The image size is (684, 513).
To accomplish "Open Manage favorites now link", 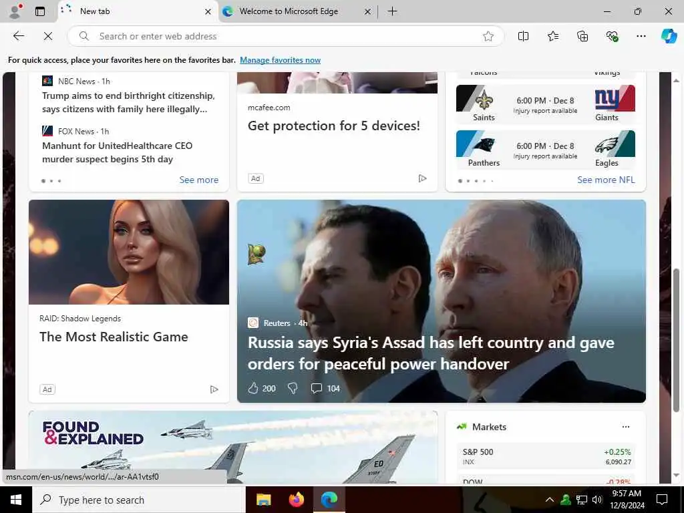I will click(280, 60).
